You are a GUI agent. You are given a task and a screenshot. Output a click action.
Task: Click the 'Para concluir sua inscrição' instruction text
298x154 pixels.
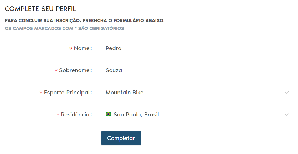point(85,20)
